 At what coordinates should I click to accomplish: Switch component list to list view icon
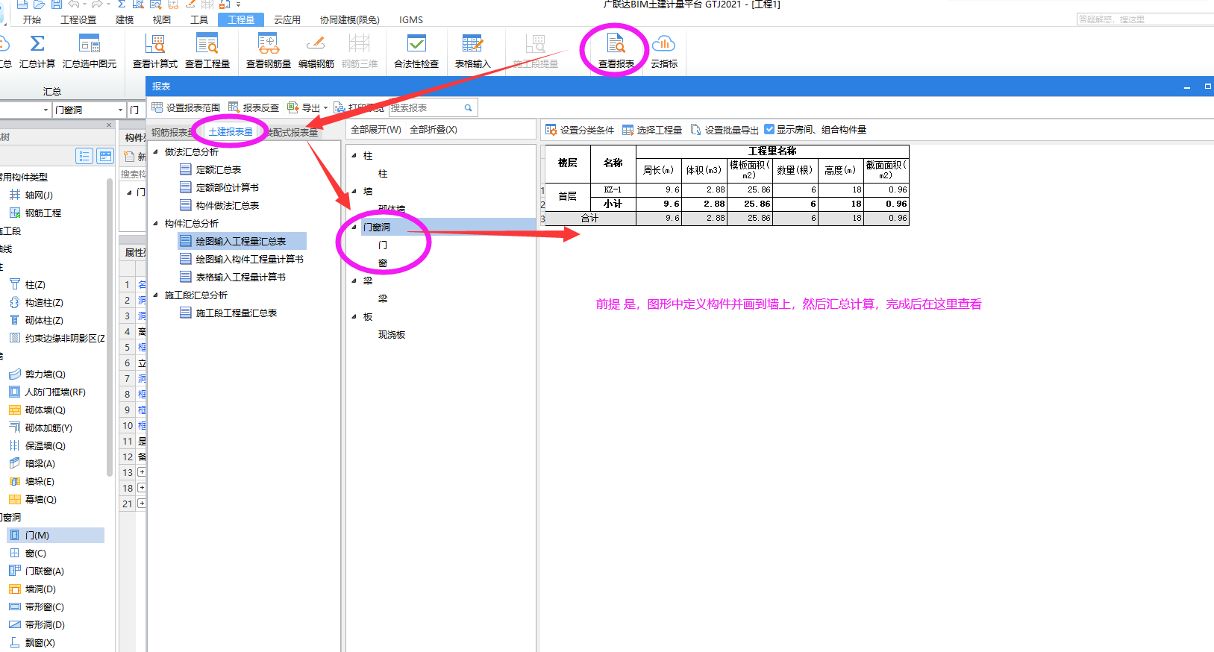pyautogui.click(x=84, y=156)
